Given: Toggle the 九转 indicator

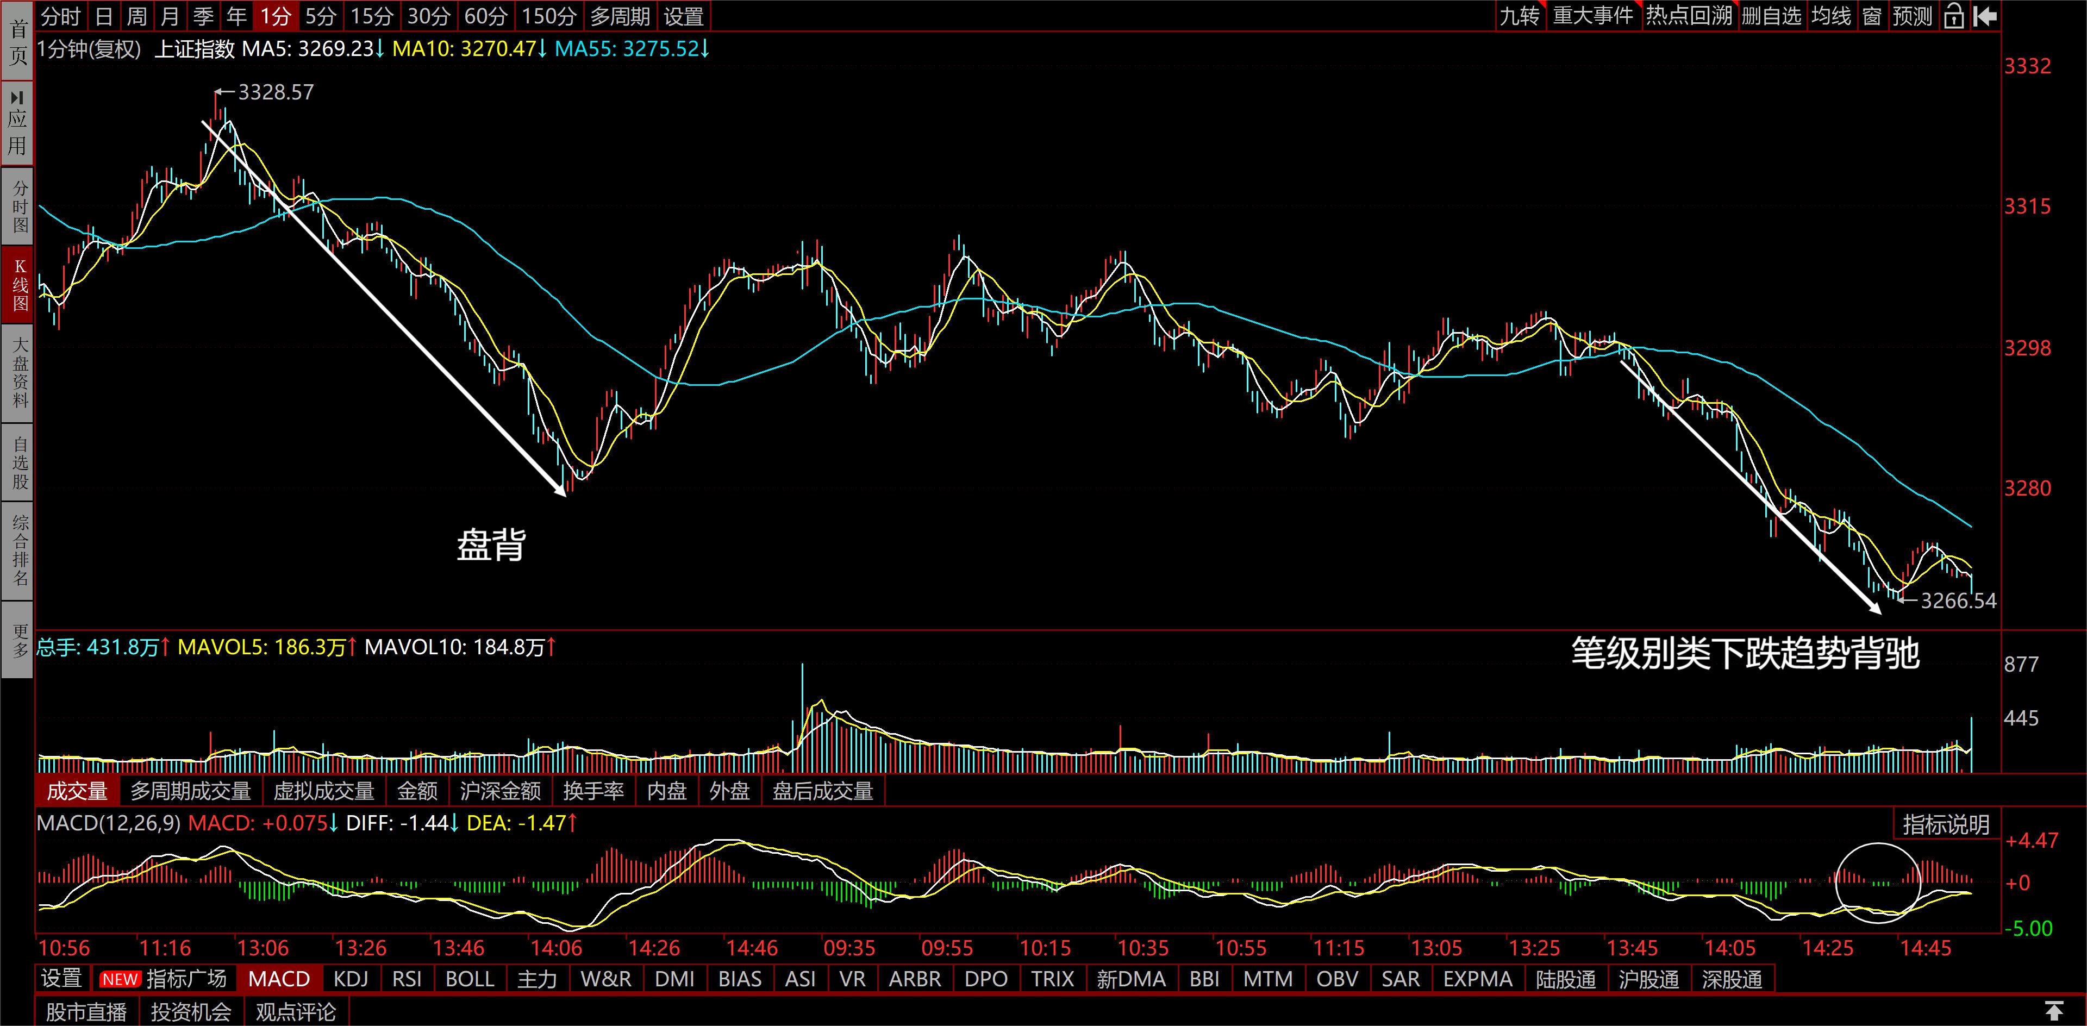Looking at the screenshot, I should coord(1519,16).
